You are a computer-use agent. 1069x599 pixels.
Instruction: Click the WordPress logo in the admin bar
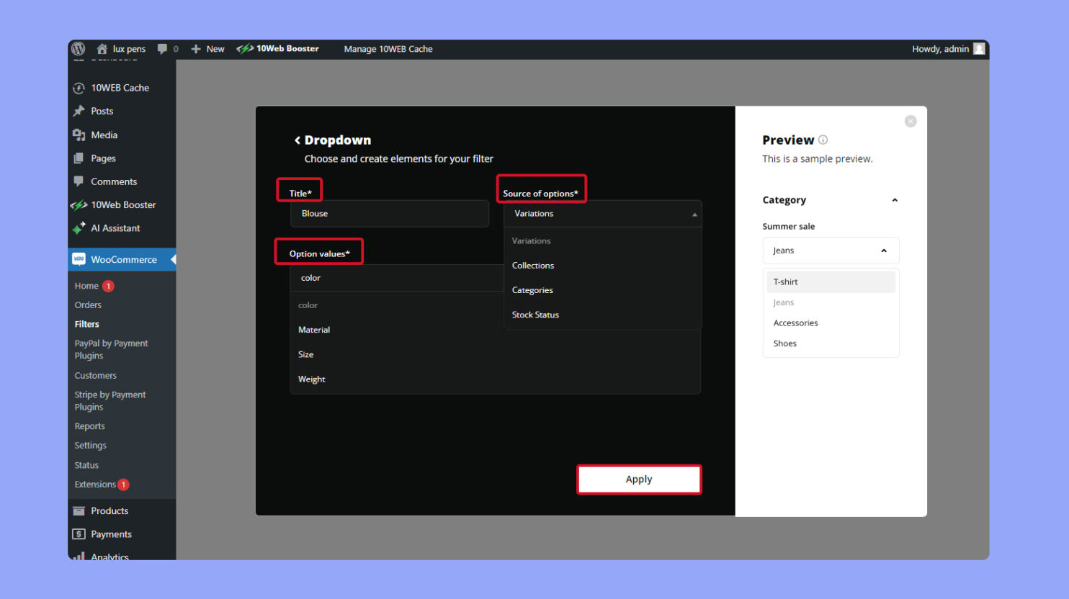pos(78,48)
